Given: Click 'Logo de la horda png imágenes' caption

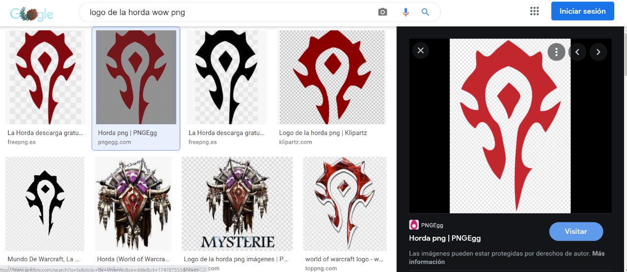Looking at the screenshot, I should (236, 259).
